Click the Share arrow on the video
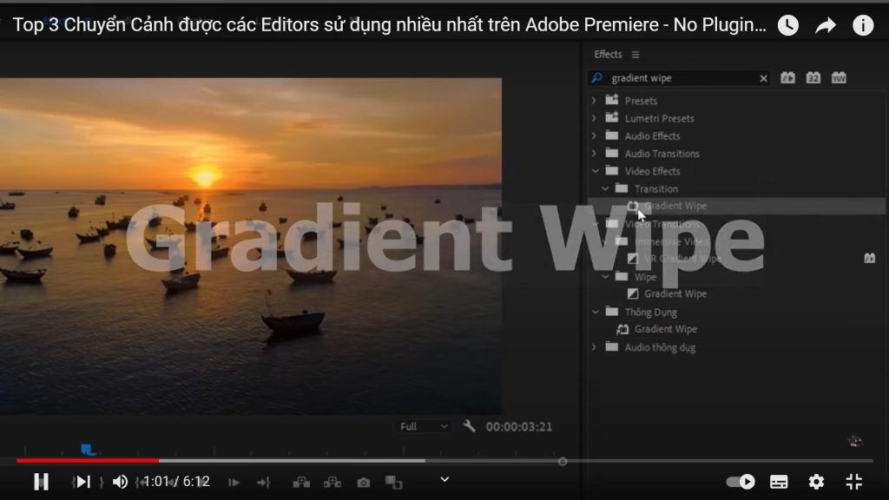 [826, 25]
